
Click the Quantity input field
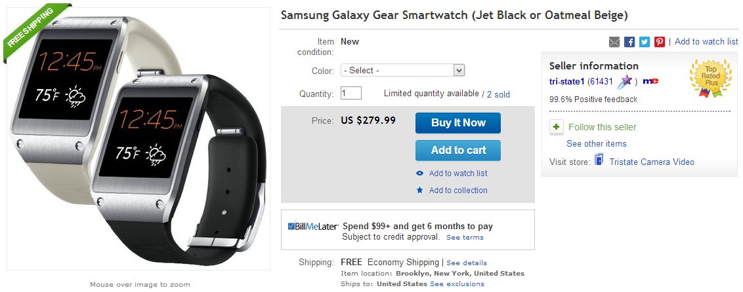pos(351,93)
